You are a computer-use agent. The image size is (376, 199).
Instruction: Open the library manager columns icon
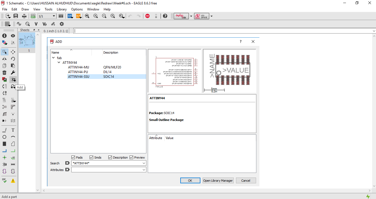[61, 16]
